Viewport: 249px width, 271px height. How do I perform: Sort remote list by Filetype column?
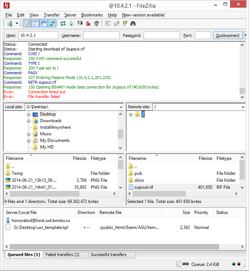[227, 158]
